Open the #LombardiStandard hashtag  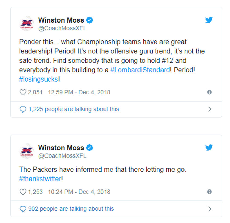140,70
